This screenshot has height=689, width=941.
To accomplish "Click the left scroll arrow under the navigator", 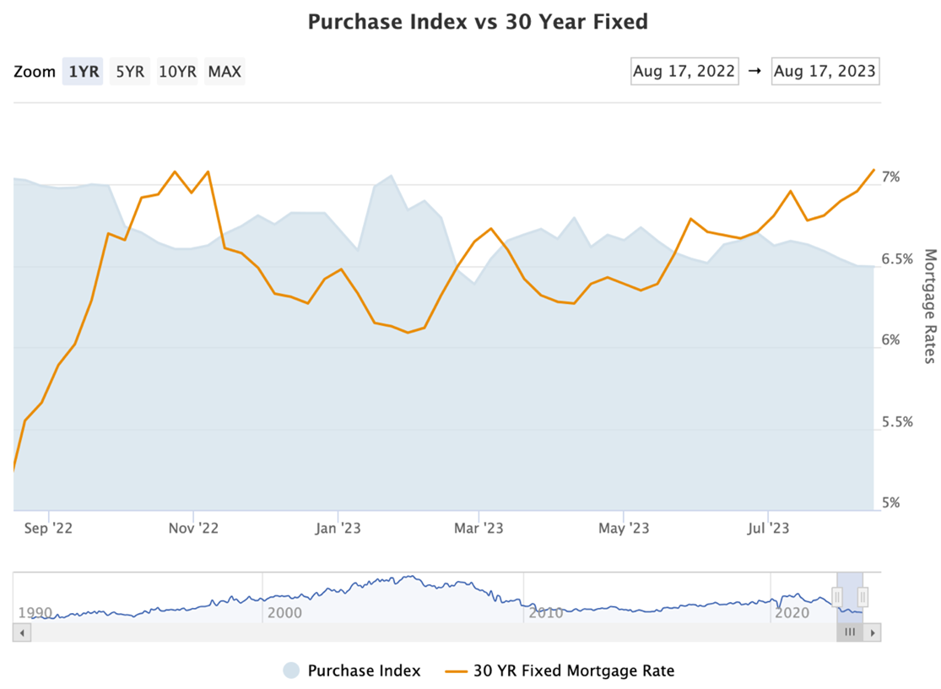I will (20, 632).
